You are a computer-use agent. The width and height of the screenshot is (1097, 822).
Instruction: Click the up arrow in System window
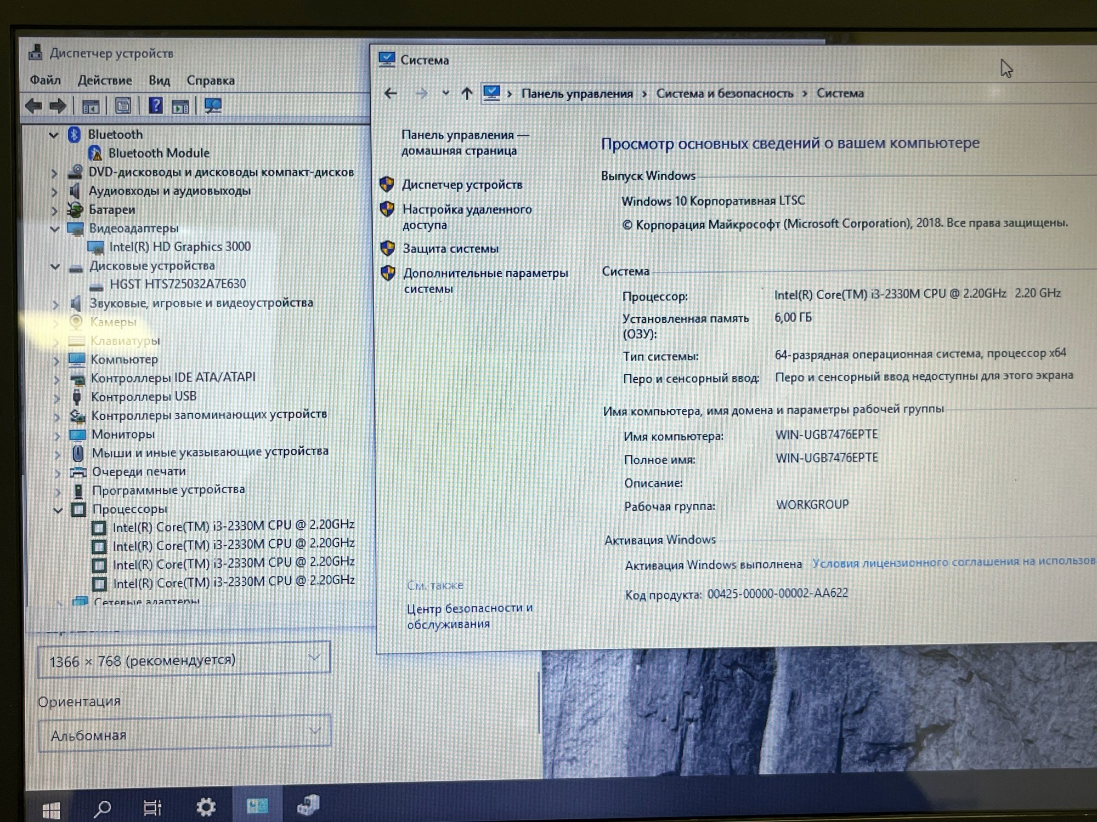pos(467,94)
